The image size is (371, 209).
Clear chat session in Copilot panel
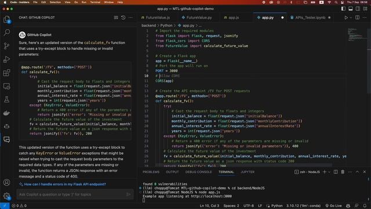(x=116, y=17)
